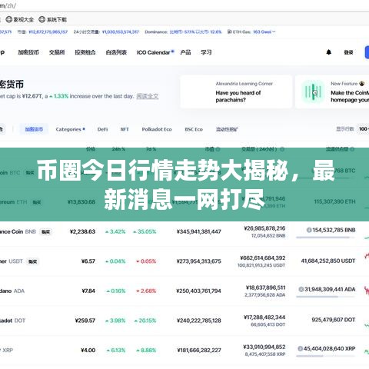Click the 交易量(24小时) column info icon
This screenshot has height=369, width=369.
(282, 149)
